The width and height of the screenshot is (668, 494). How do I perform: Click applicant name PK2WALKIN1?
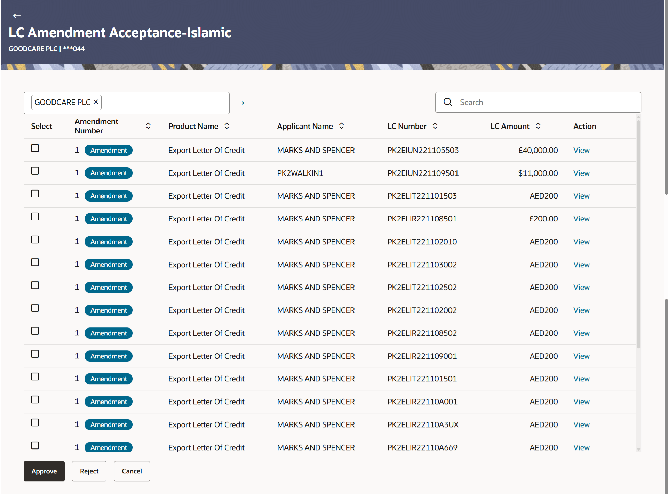300,173
